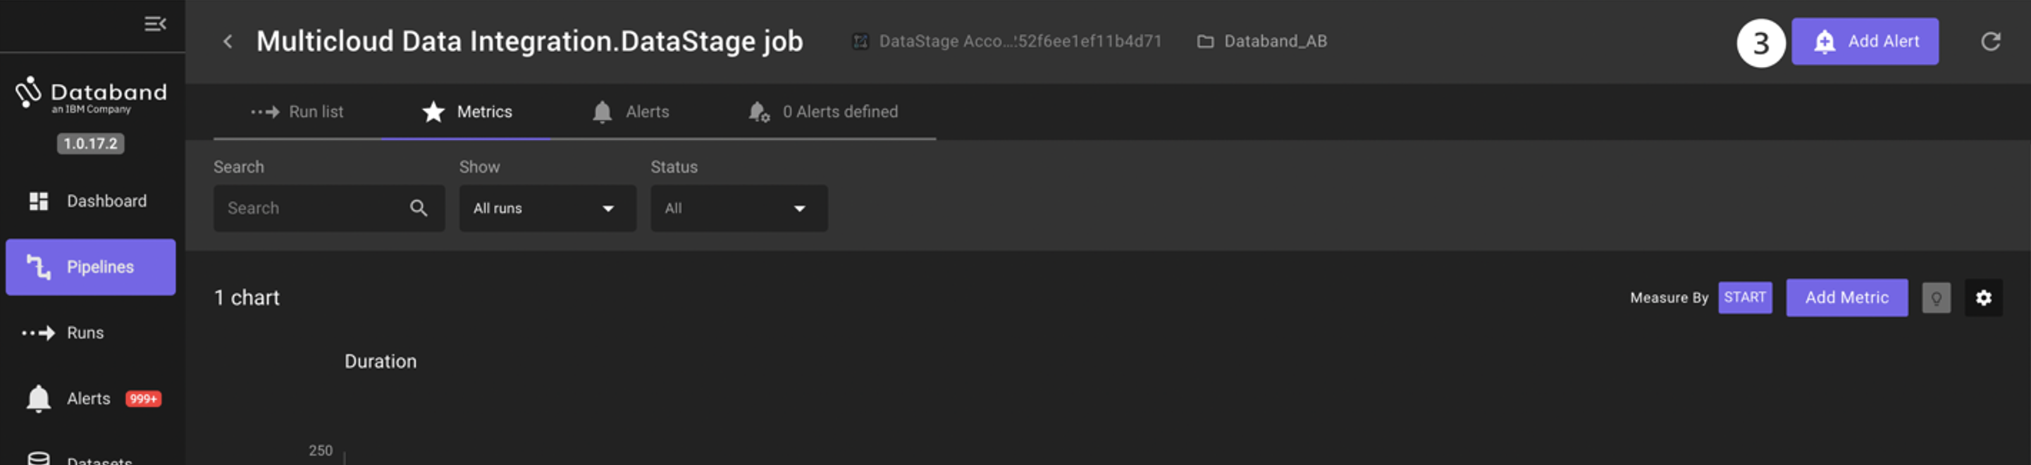Click the version 1.0.17.2 badge
This screenshot has height=465, width=2031.
[x=91, y=144]
